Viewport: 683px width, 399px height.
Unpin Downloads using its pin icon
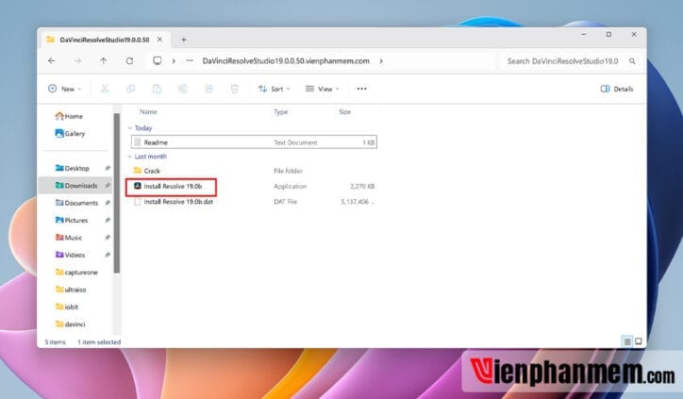[108, 186]
